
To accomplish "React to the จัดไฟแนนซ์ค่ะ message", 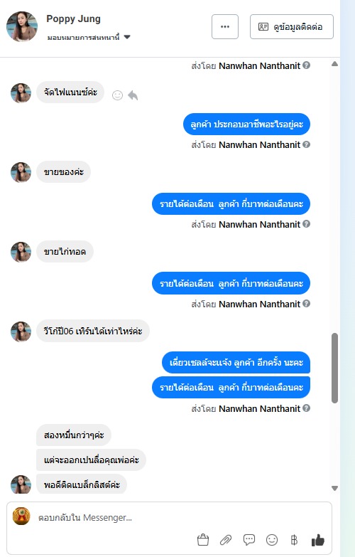I will click(117, 95).
